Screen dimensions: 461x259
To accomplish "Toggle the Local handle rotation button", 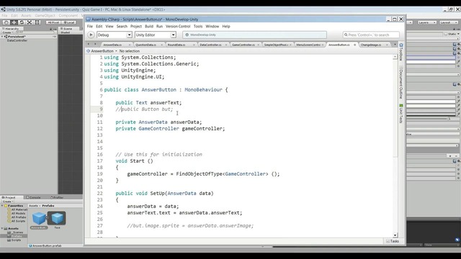I will [x=69, y=22].
